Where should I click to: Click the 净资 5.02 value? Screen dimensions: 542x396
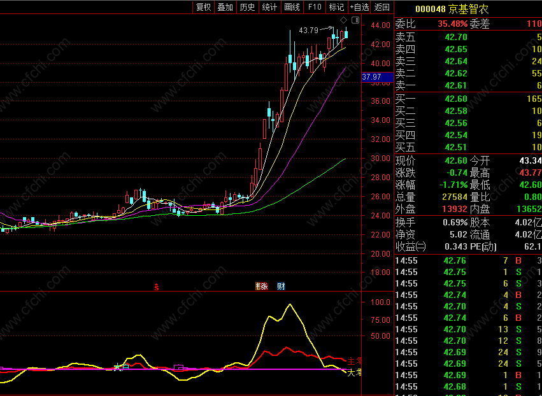(x=459, y=235)
